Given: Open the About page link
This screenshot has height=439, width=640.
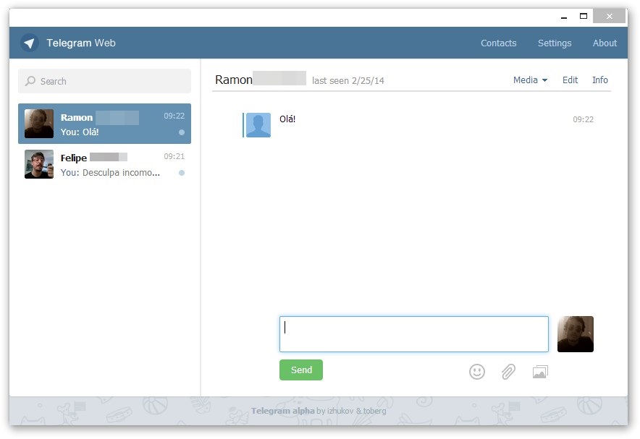Looking at the screenshot, I should [x=605, y=43].
